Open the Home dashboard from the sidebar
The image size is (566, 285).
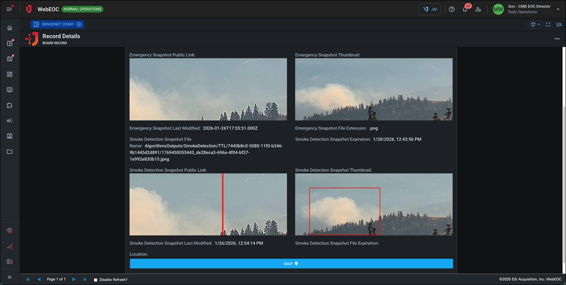(x=9, y=28)
